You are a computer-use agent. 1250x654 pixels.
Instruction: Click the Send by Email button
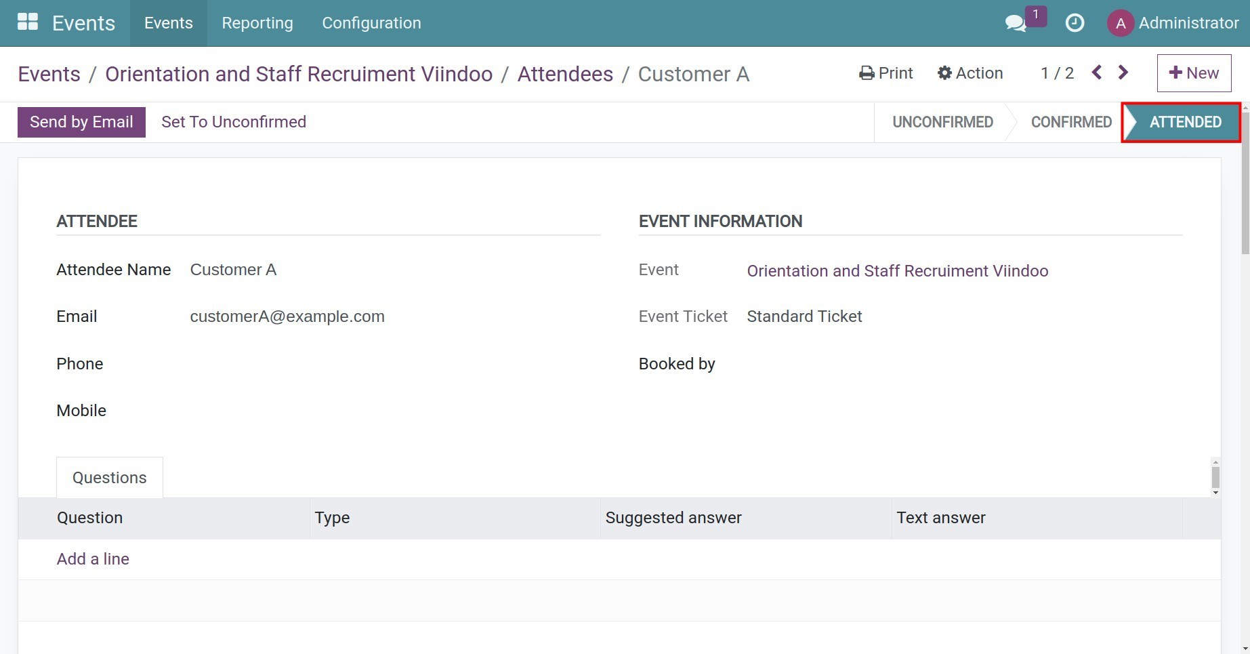81,122
